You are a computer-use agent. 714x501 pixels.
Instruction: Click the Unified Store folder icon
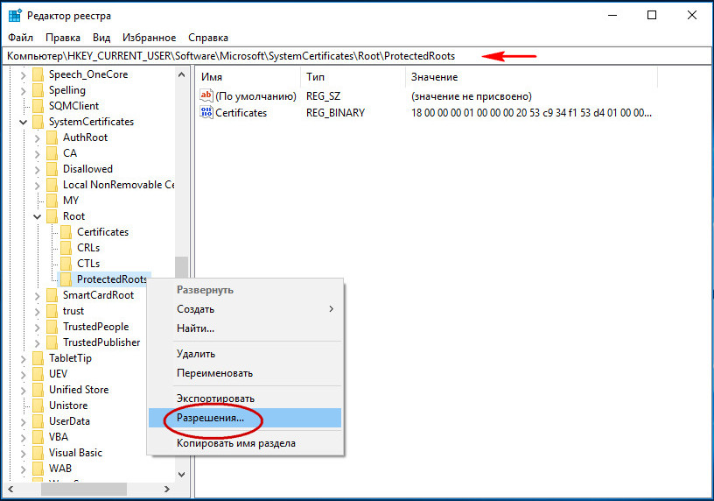[38, 389]
